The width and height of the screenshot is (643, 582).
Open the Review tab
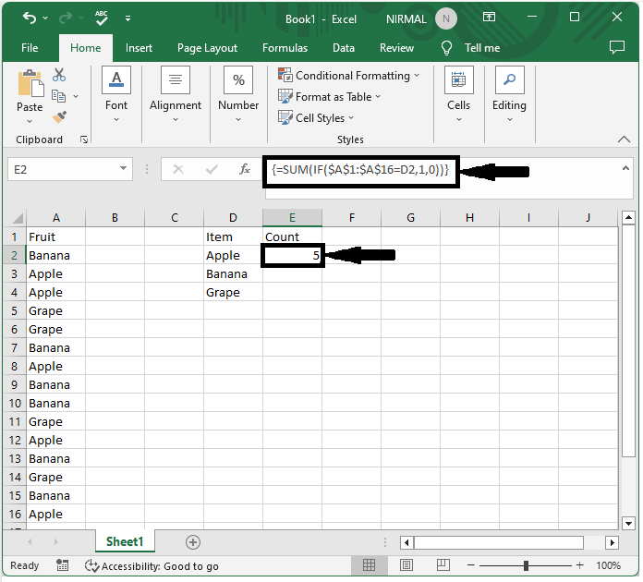(396, 48)
